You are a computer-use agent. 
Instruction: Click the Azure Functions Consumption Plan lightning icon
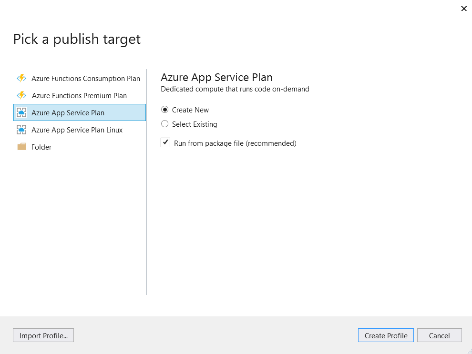pos(21,78)
